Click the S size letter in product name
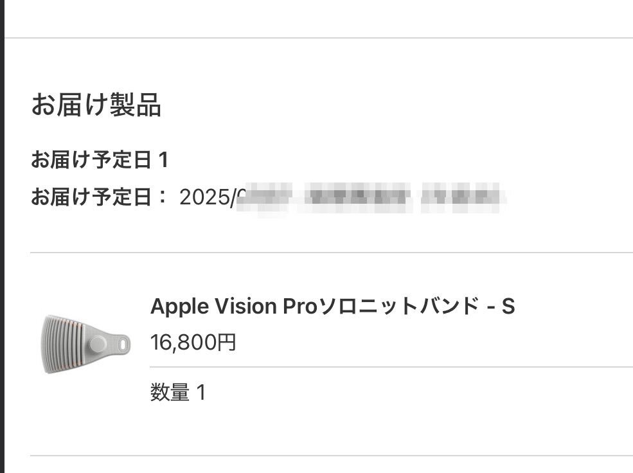The image size is (633, 473). pyautogui.click(x=508, y=307)
